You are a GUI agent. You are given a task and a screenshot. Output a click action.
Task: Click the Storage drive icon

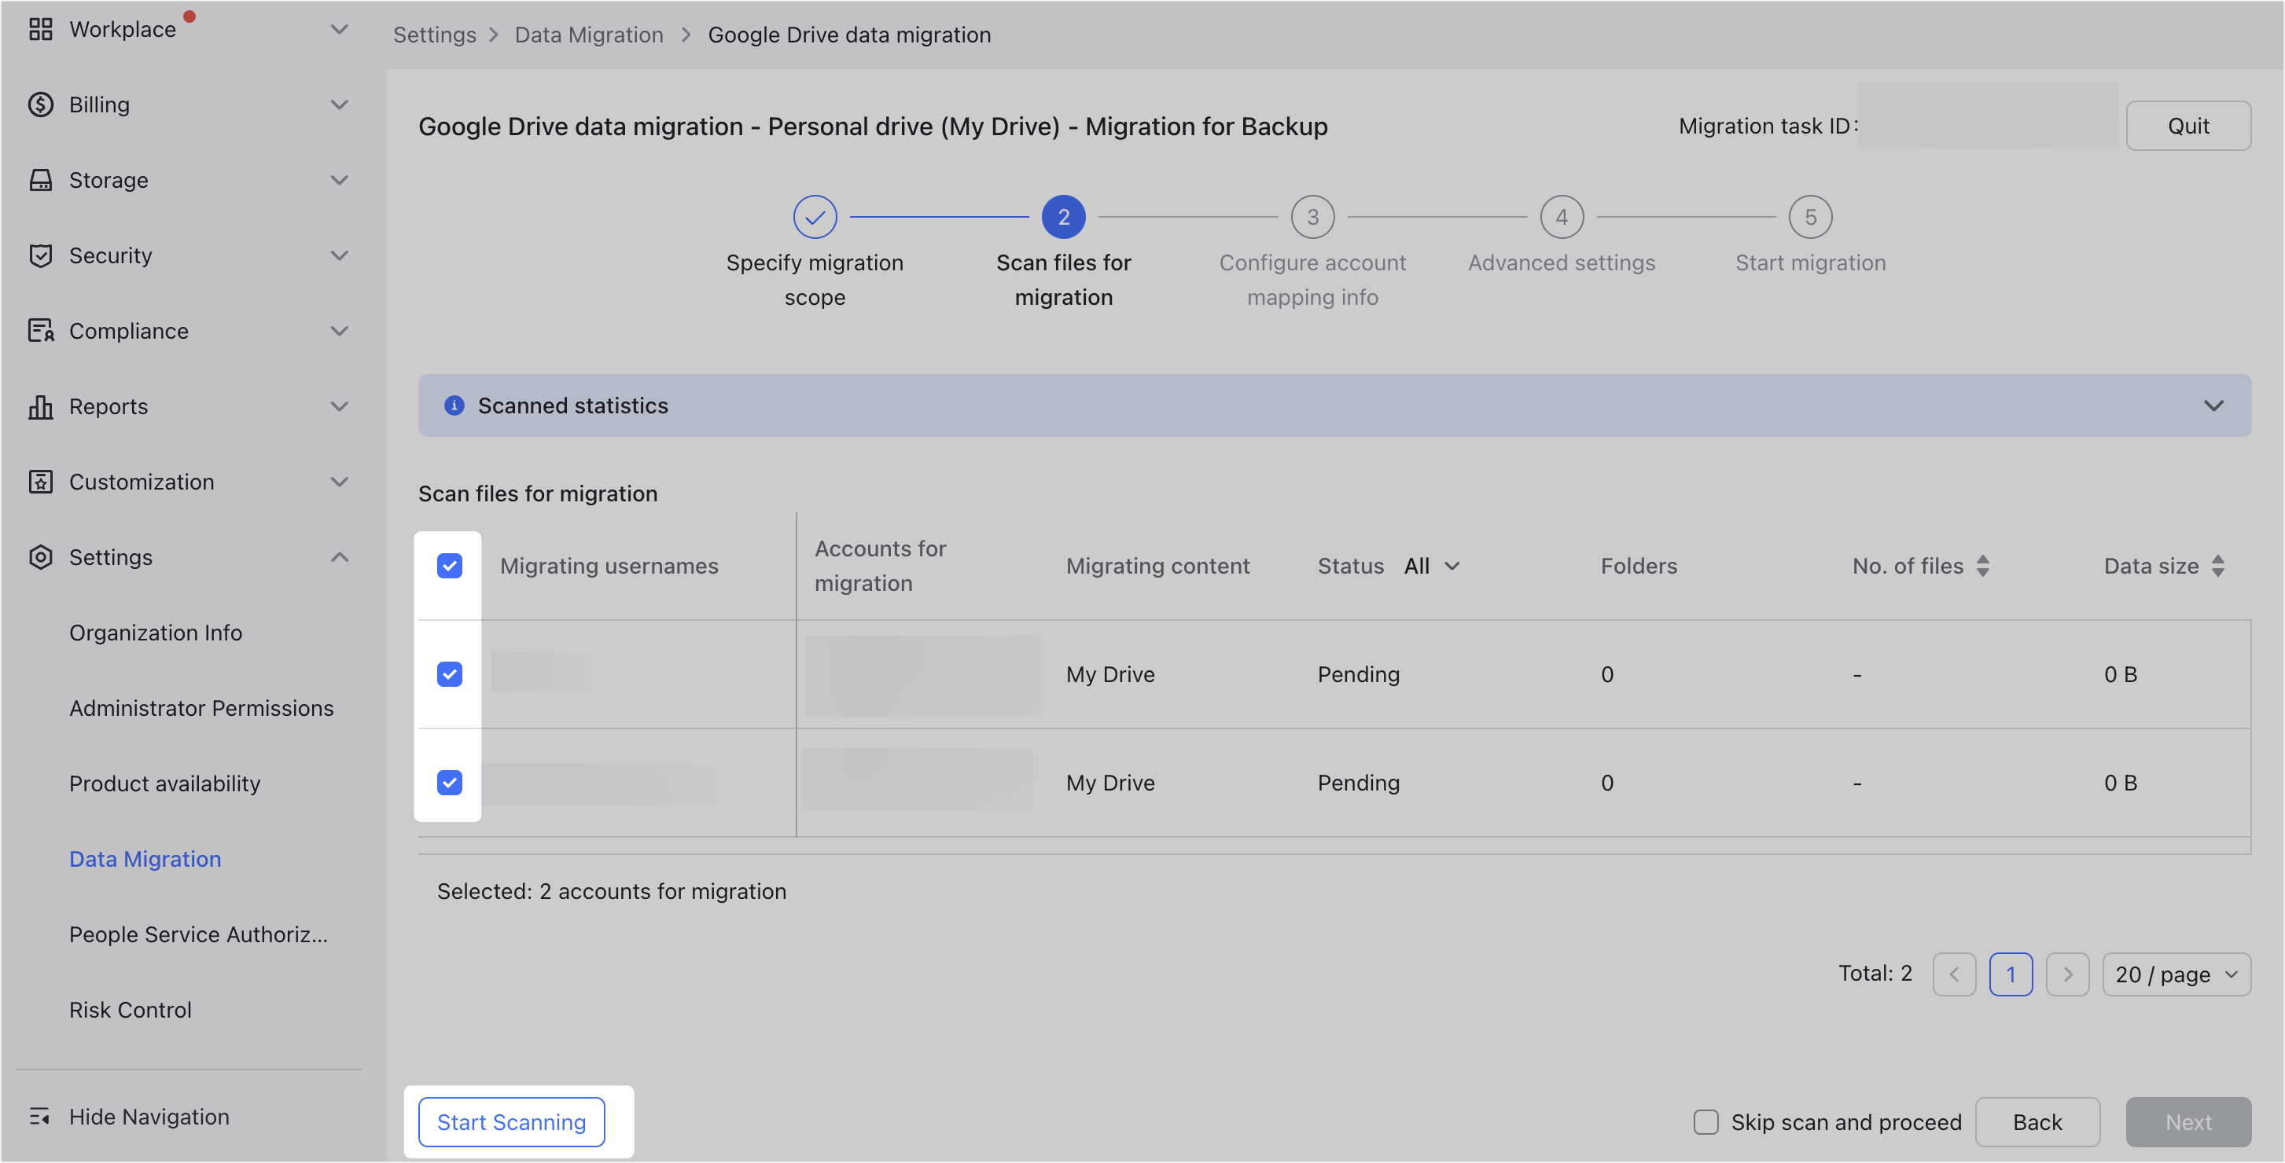42,179
